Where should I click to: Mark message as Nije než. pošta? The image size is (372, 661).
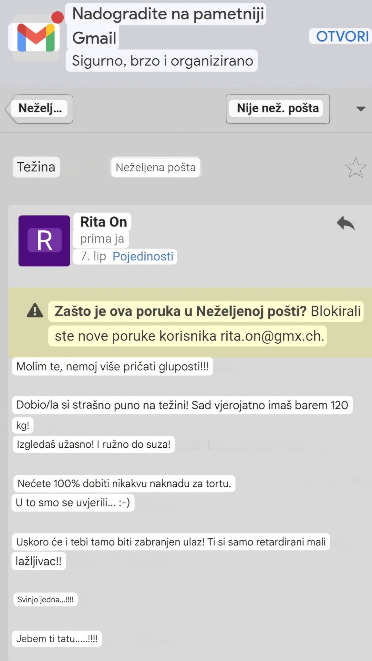pyautogui.click(x=278, y=109)
